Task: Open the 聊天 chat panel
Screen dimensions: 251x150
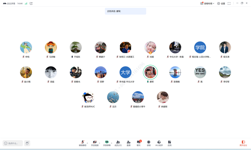Action: pyautogui.click(x=139, y=143)
